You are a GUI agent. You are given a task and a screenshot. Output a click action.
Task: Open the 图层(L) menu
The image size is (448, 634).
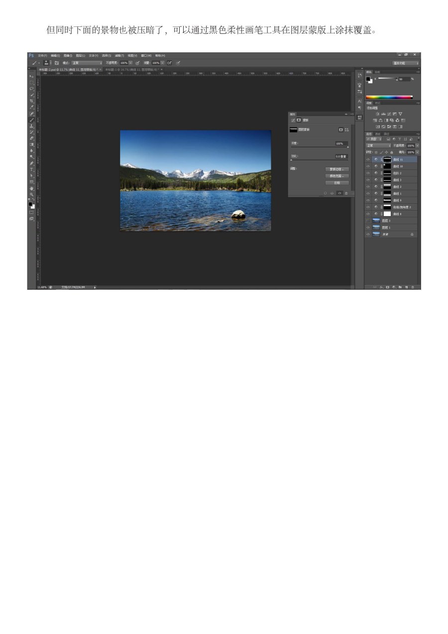80,56
